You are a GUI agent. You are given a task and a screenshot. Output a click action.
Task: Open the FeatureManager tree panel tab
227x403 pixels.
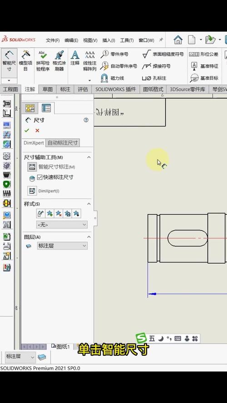click(30, 108)
